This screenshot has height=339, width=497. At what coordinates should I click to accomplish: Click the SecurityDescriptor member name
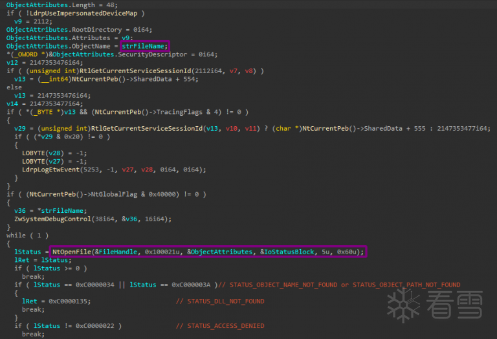[153, 54]
